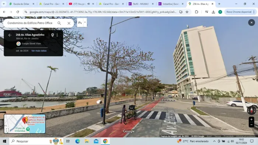Close the Escola do Dólar tab
The width and height of the screenshot is (258, 145).
tap(34, 4)
